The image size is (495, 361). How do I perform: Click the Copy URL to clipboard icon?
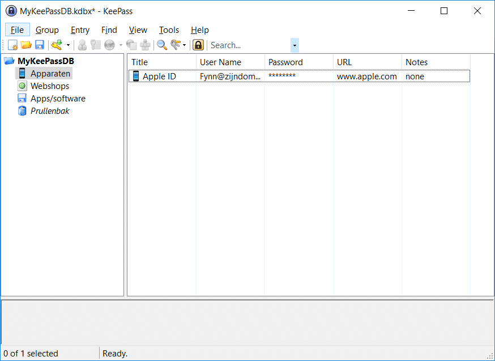pyautogui.click(x=131, y=45)
